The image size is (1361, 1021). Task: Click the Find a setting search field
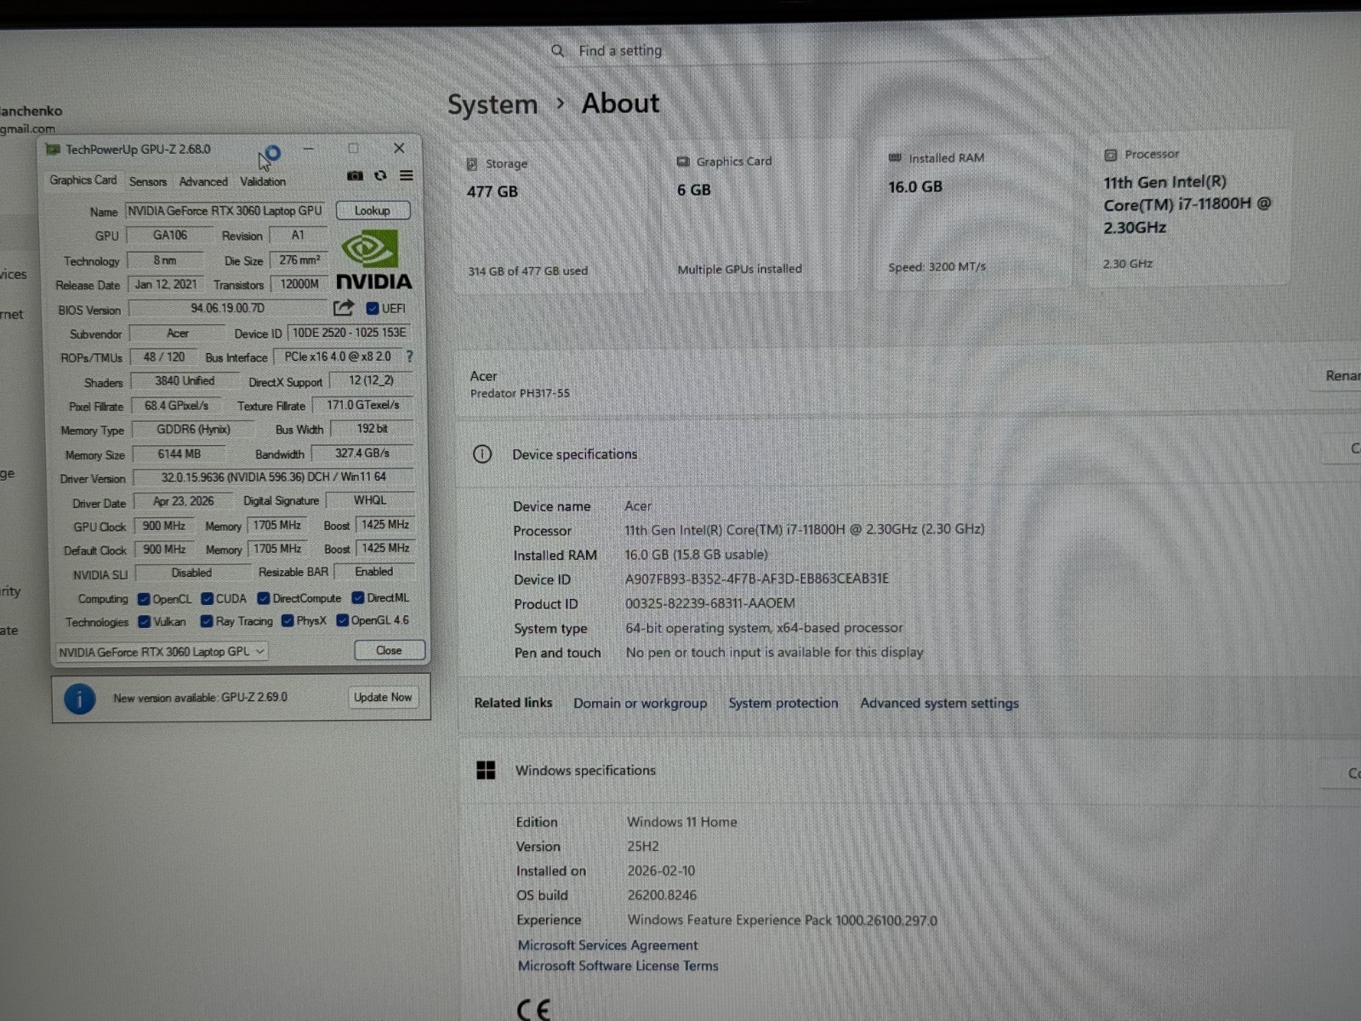click(800, 51)
